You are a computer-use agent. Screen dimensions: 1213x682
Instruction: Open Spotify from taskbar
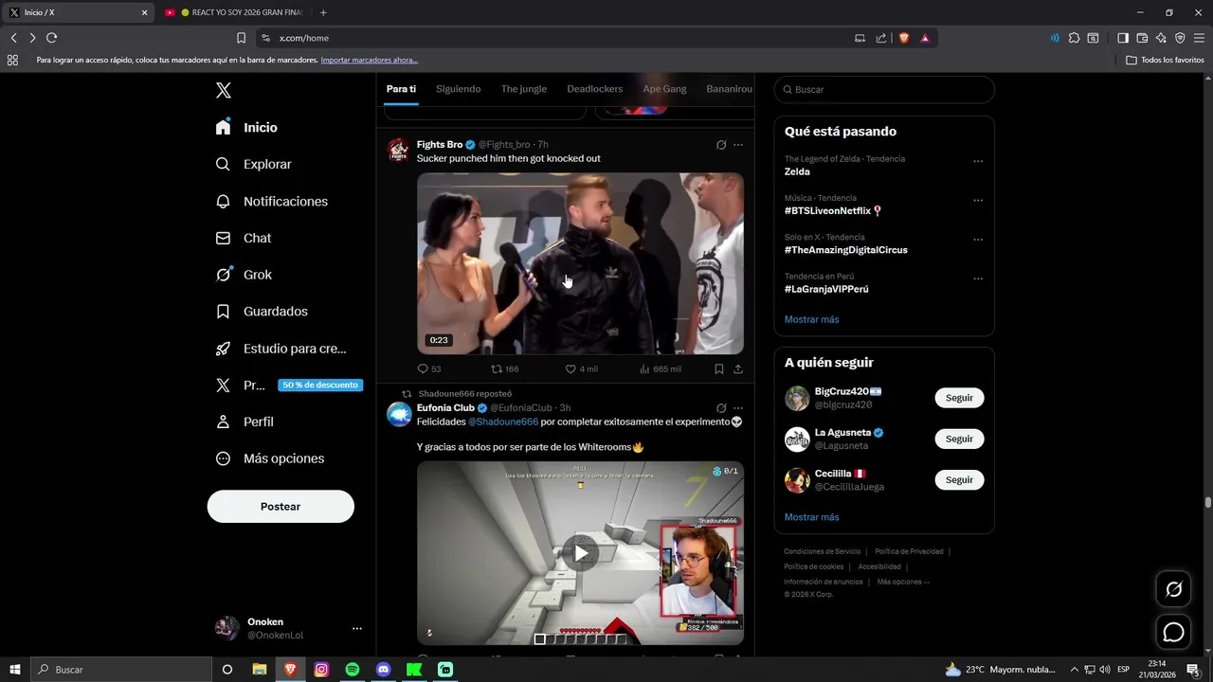[x=353, y=670]
